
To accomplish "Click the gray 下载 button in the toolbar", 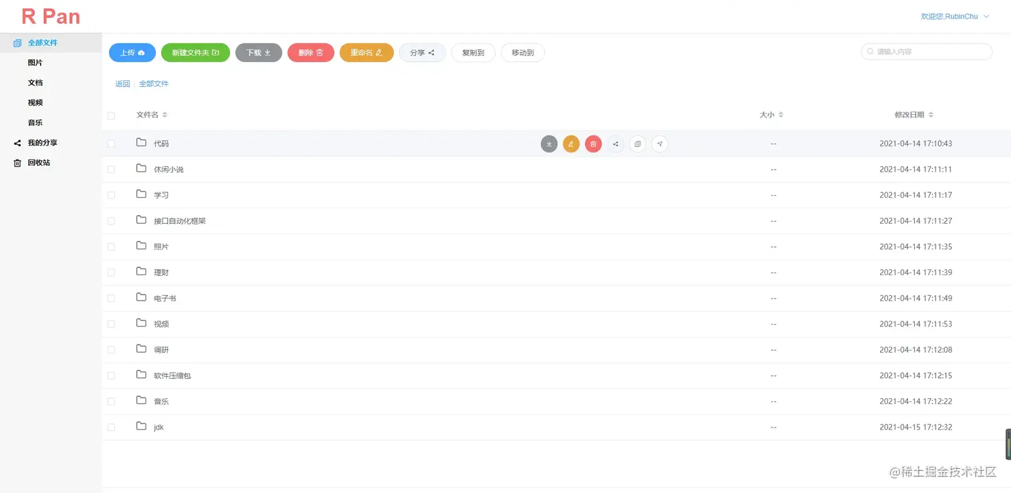I will (259, 53).
